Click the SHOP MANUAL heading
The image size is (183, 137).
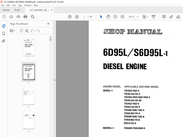point(133,32)
